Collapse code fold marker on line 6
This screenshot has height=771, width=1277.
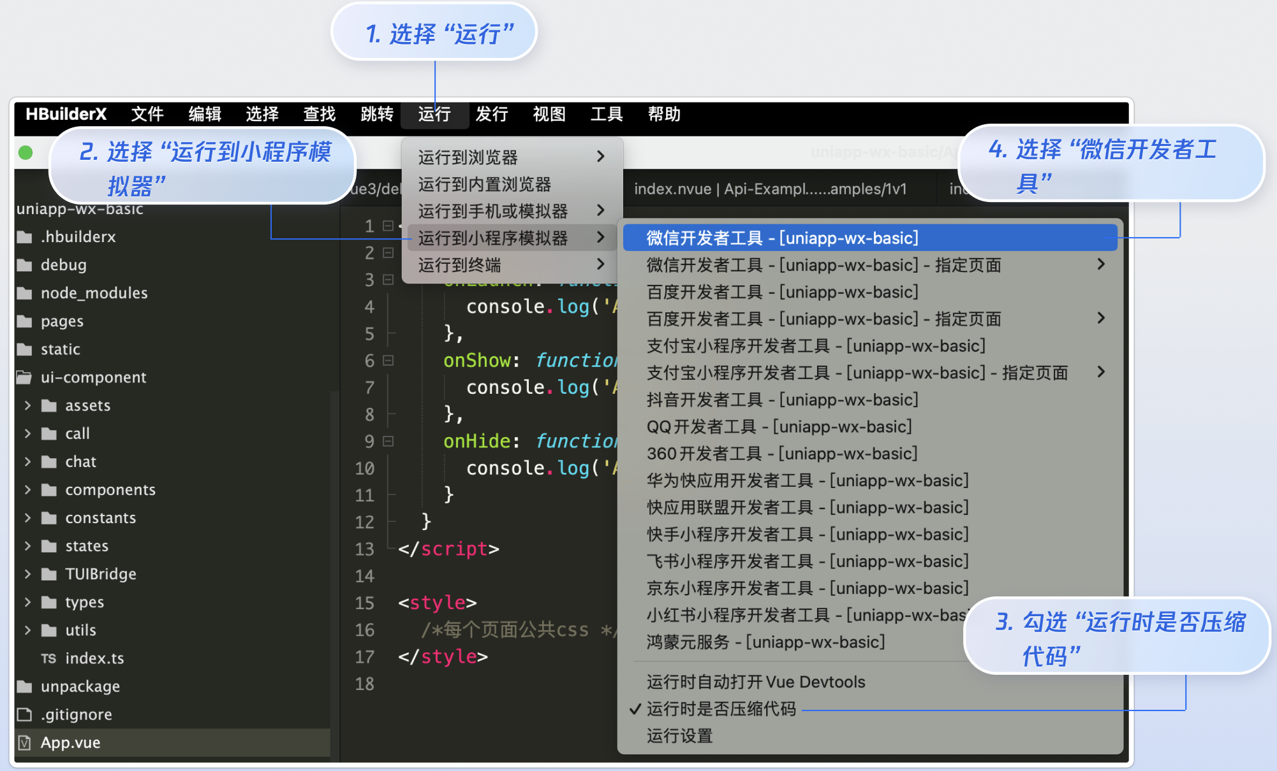[x=388, y=361]
